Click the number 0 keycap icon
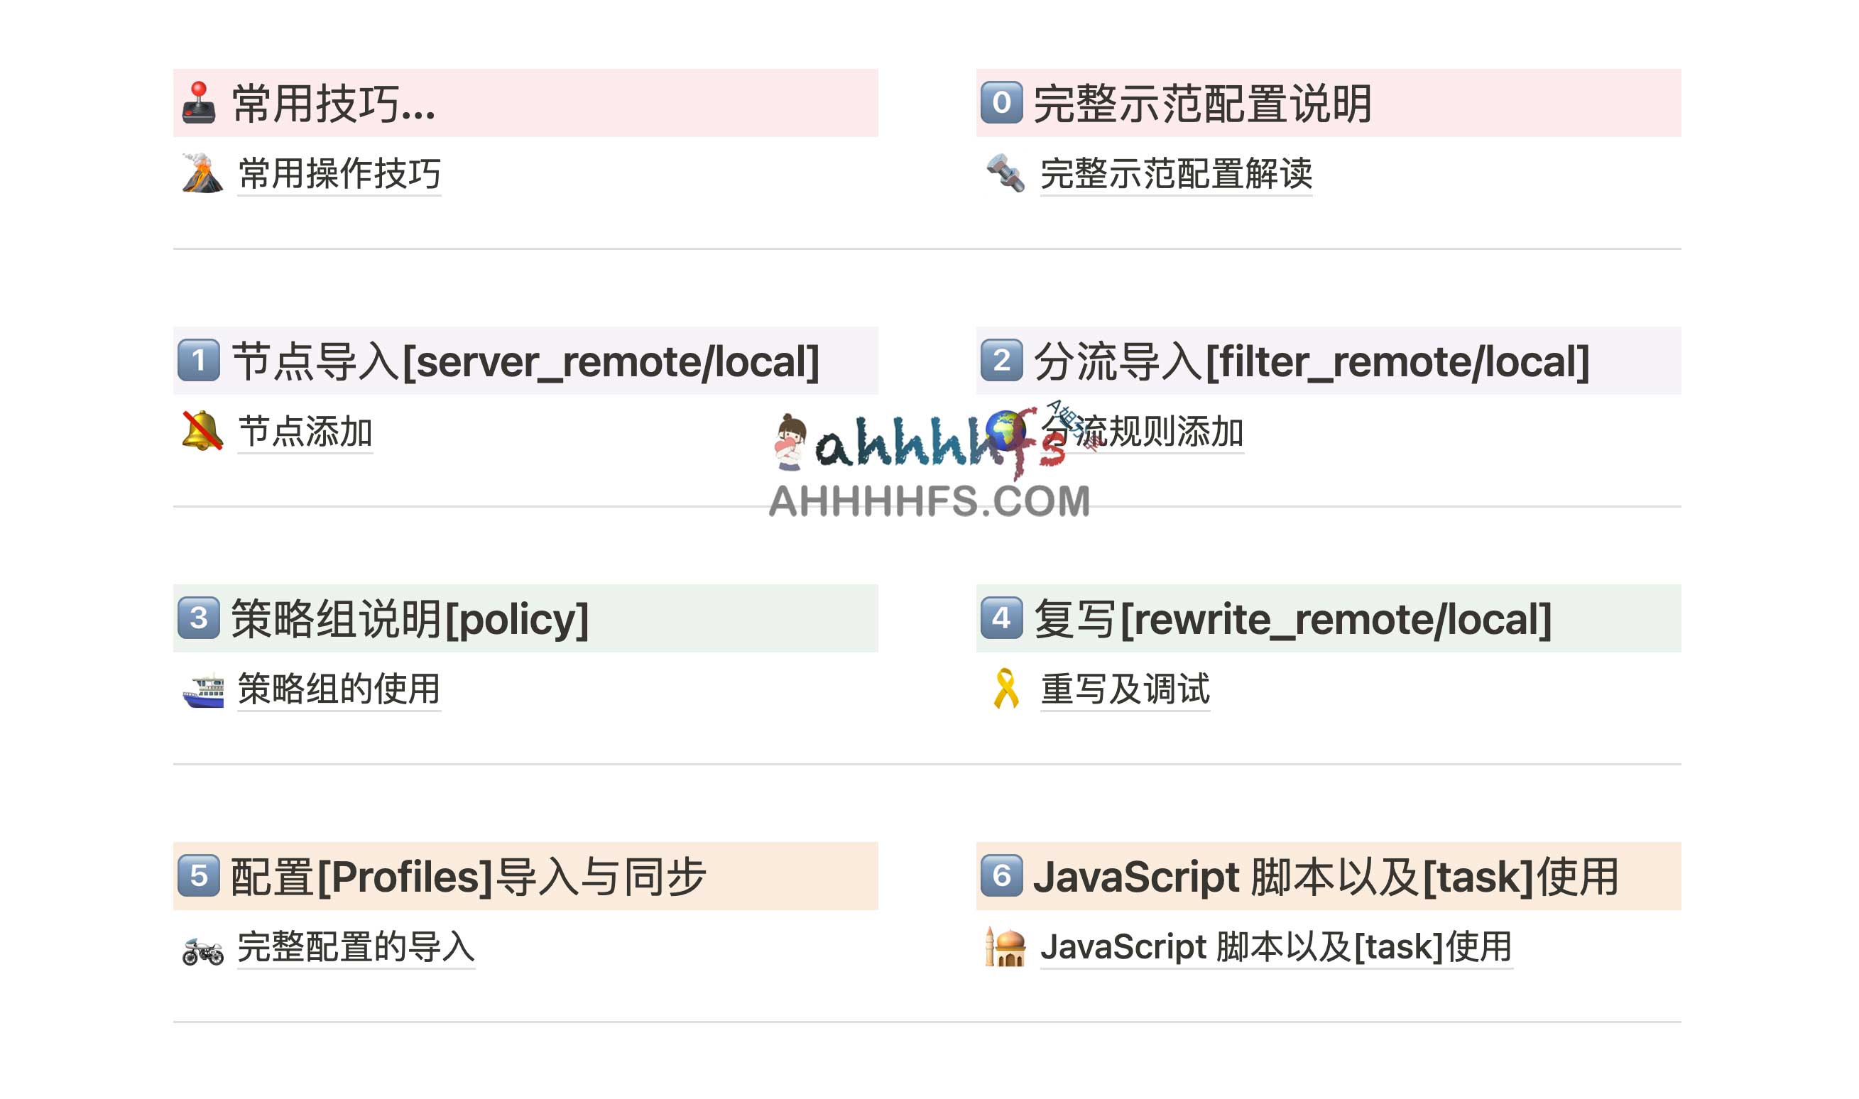The height and width of the screenshot is (1099, 1859). [x=1001, y=103]
